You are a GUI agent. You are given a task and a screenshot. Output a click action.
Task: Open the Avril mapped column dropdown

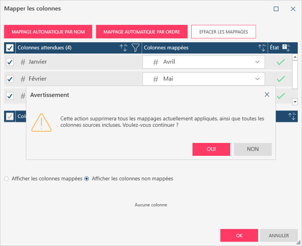click(257, 62)
